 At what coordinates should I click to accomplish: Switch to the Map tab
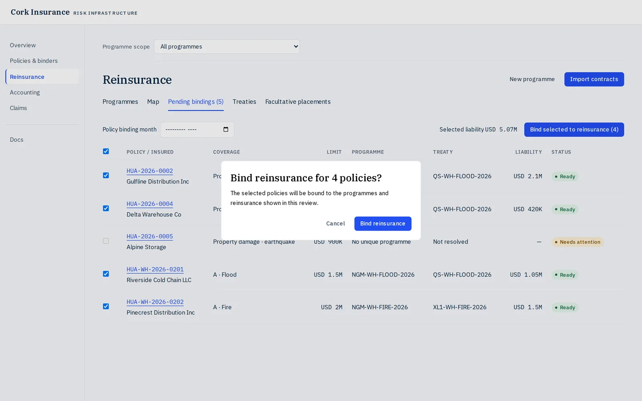pos(153,102)
